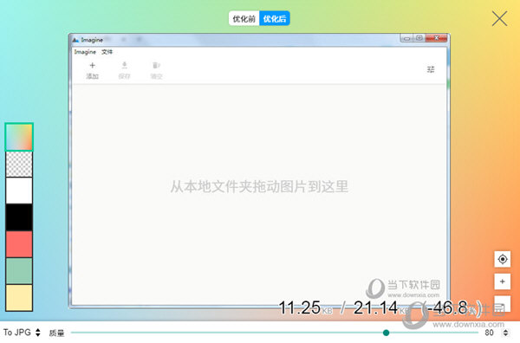Click the previewed Imagine window image
The width and height of the screenshot is (520, 343).
259,171
